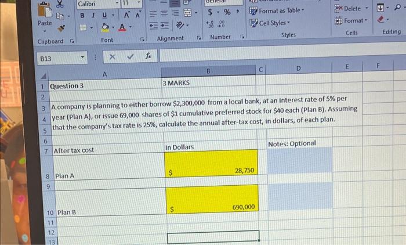
Task: Toggle Underline formatting
Action: [104, 15]
